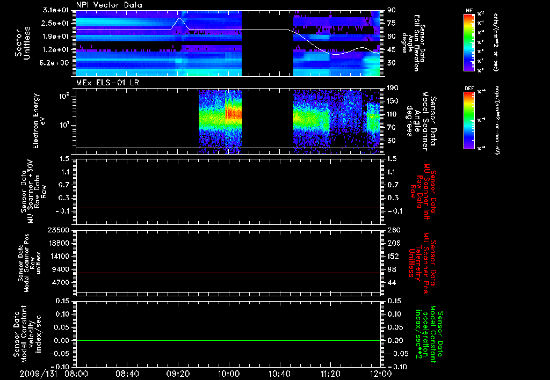Click the 4700 scanner position tick label
550x380 pixels.
click(62, 282)
